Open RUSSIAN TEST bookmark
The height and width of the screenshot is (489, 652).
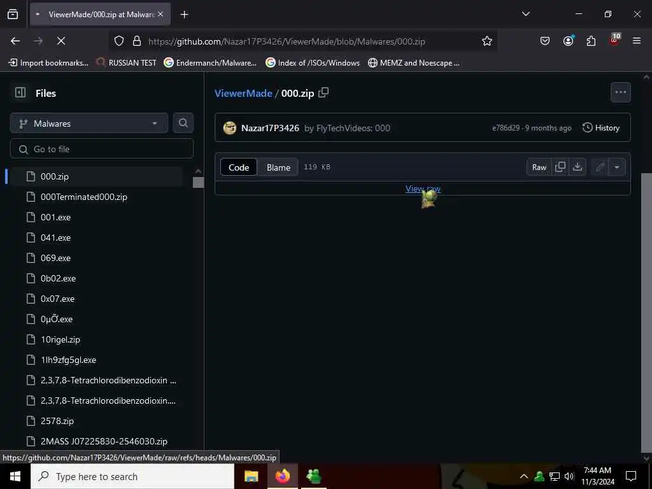click(x=127, y=63)
